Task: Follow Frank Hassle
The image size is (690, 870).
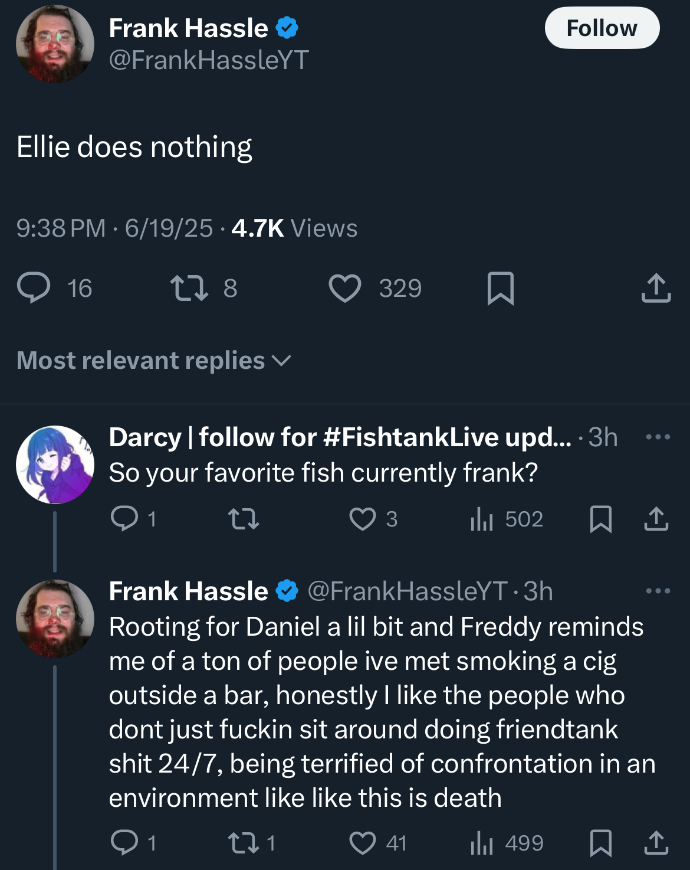Action: pos(602,28)
